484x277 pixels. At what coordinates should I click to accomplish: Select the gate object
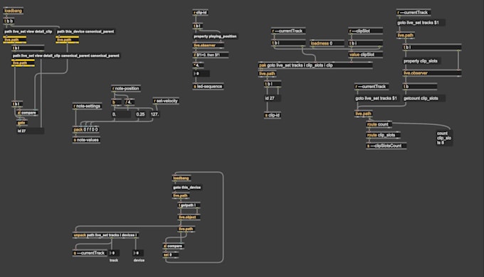[x=22, y=123]
